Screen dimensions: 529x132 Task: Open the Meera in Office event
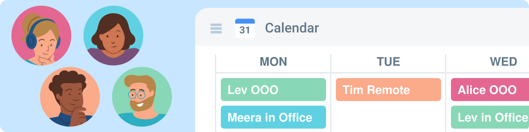pos(273,117)
